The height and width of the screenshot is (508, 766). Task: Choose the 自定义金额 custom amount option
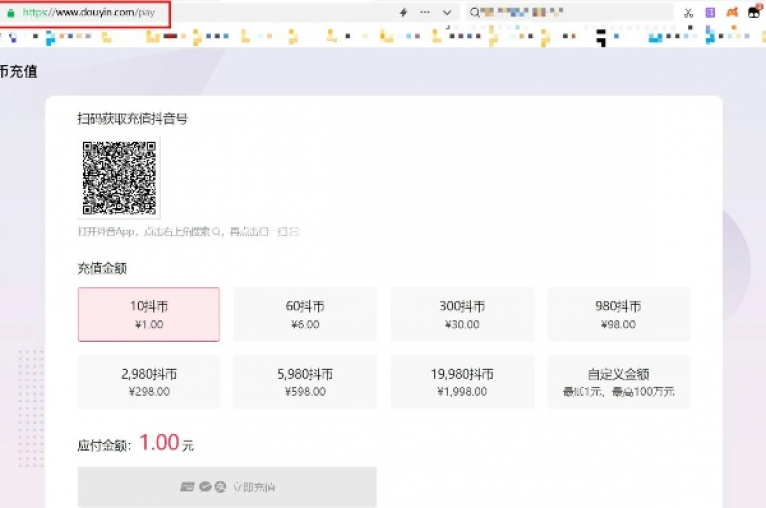pyautogui.click(x=618, y=381)
